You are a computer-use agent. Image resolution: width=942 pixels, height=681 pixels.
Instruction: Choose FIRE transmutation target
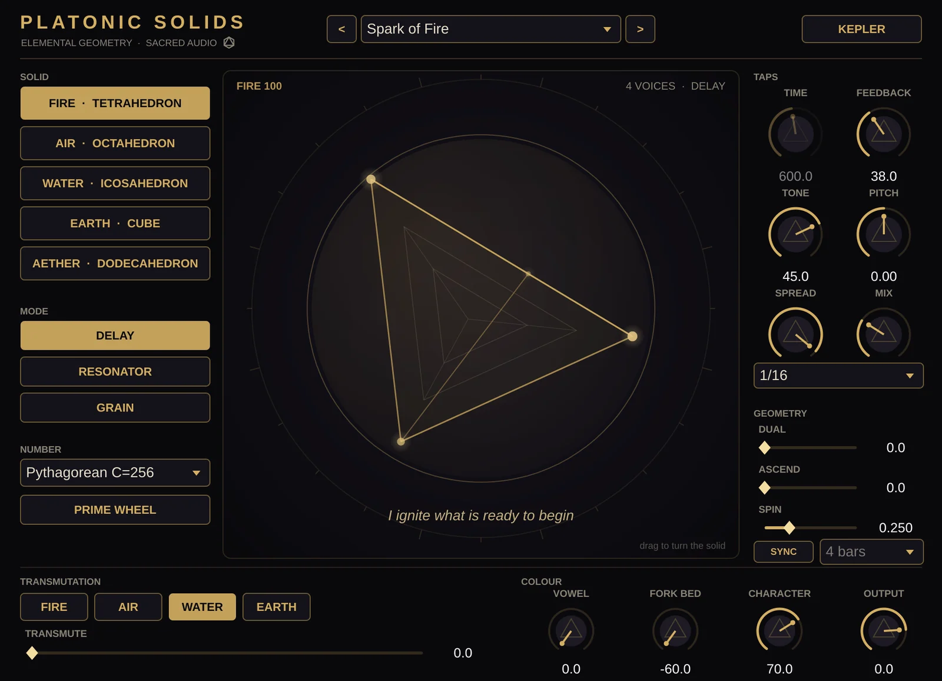pos(54,607)
